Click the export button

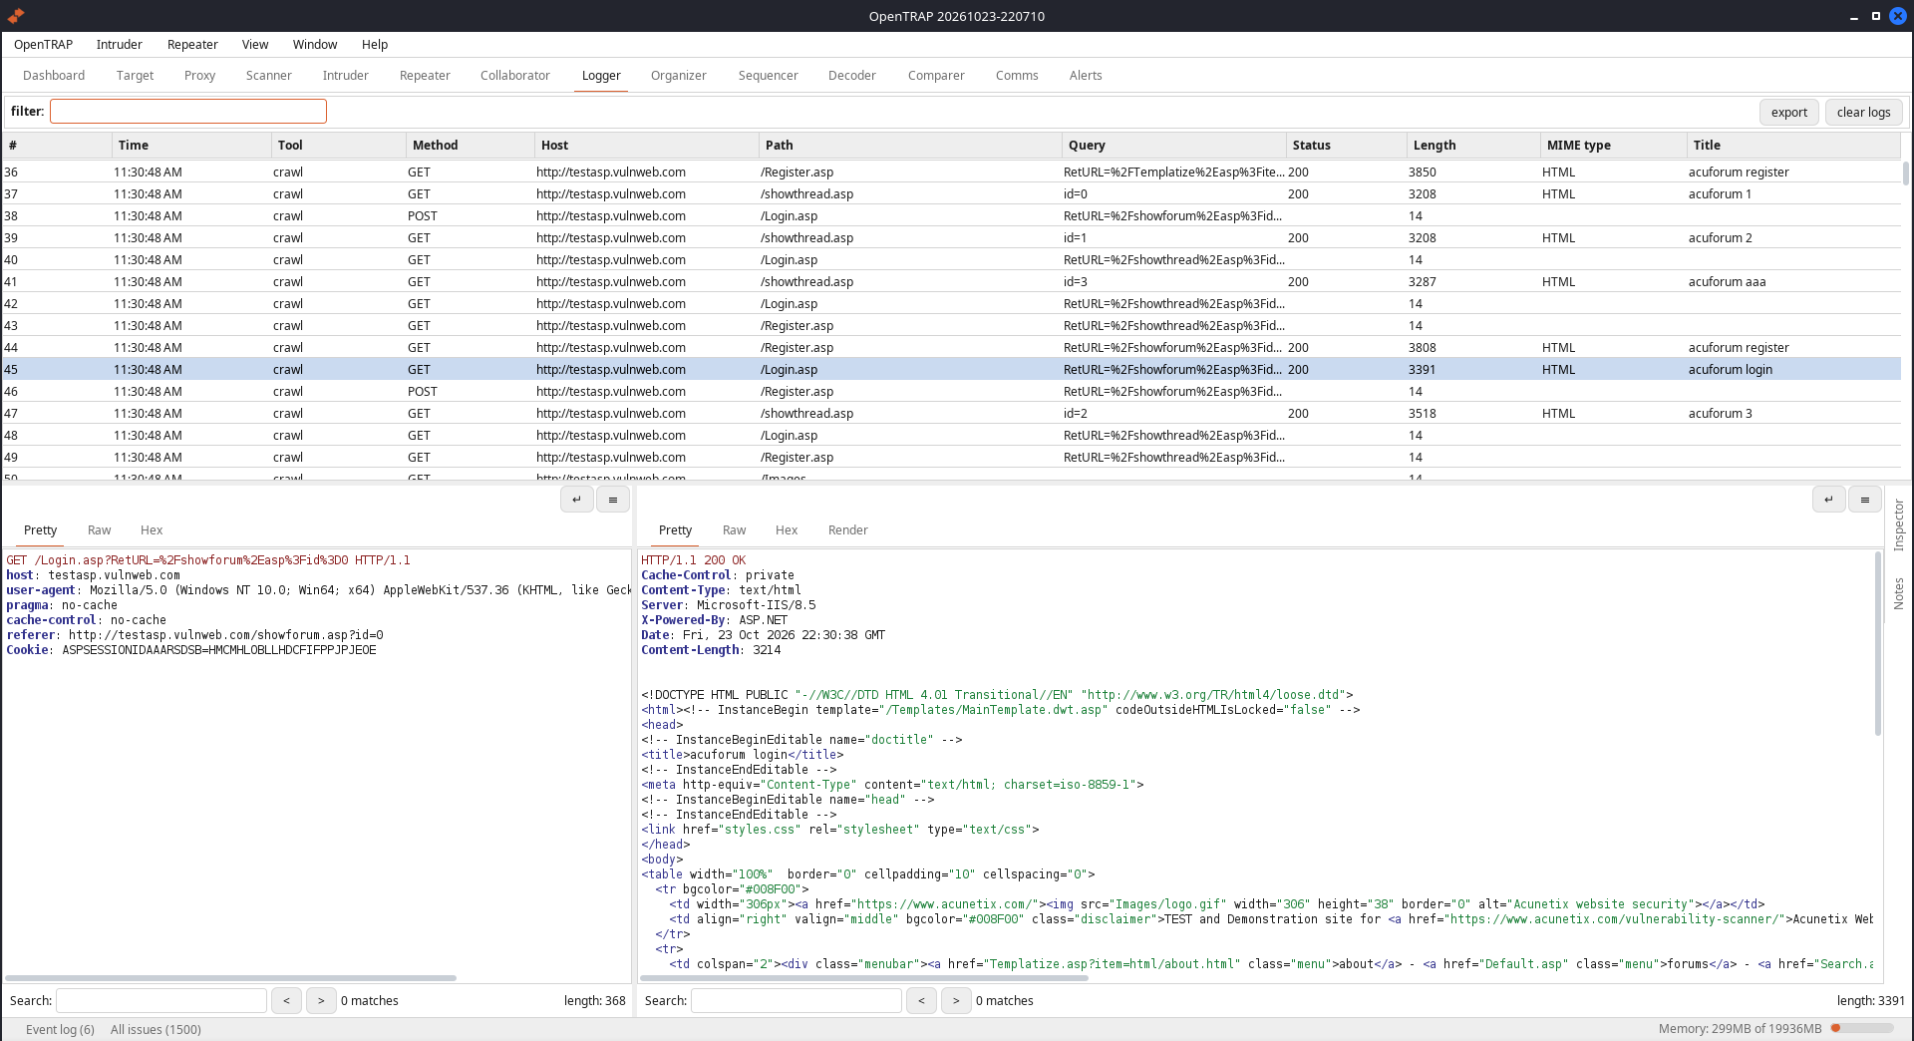[1788, 112]
